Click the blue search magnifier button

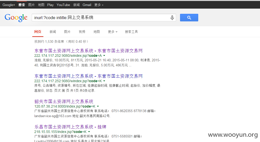189,18
